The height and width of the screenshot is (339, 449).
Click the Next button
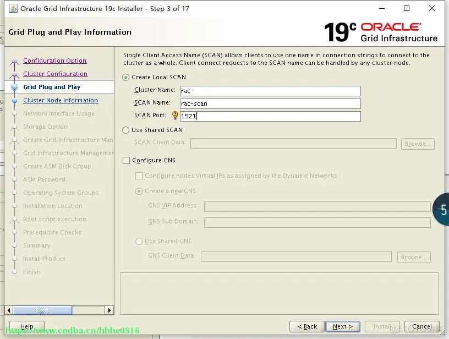pyautogui.click(x=343, y=326)
